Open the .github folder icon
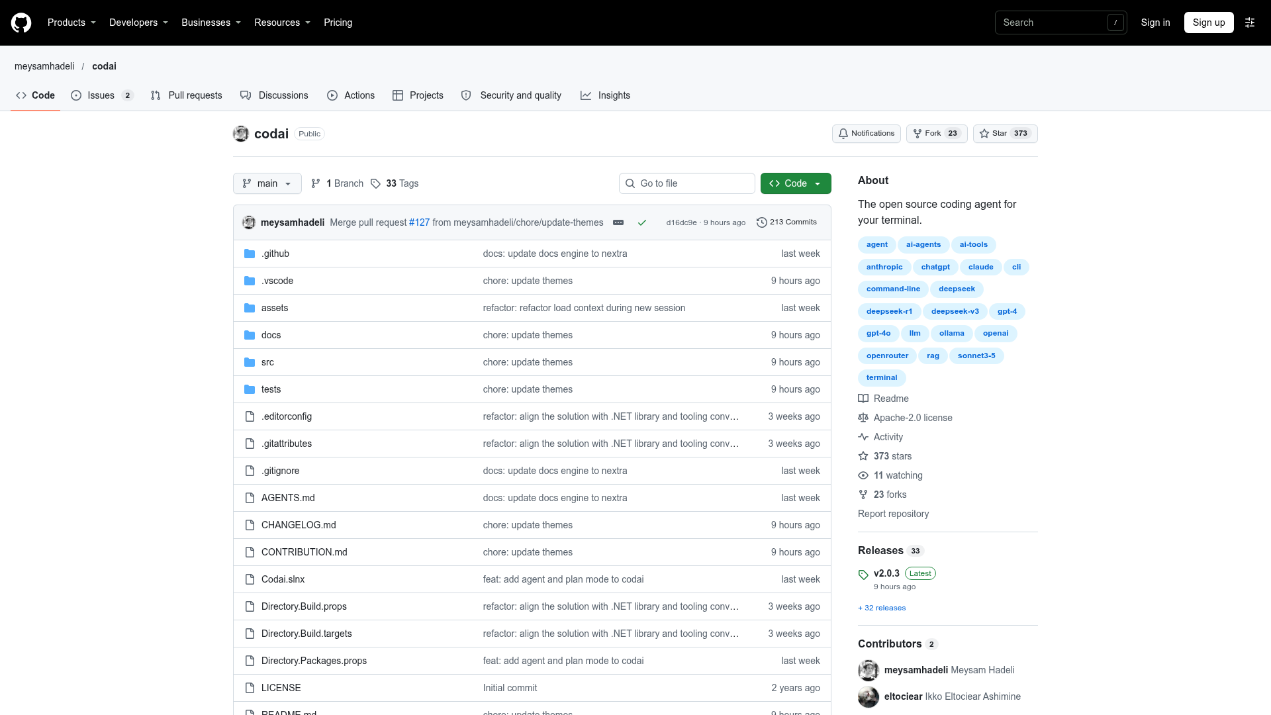Screen dimensions: 1271x715 [x=250, y=254]
